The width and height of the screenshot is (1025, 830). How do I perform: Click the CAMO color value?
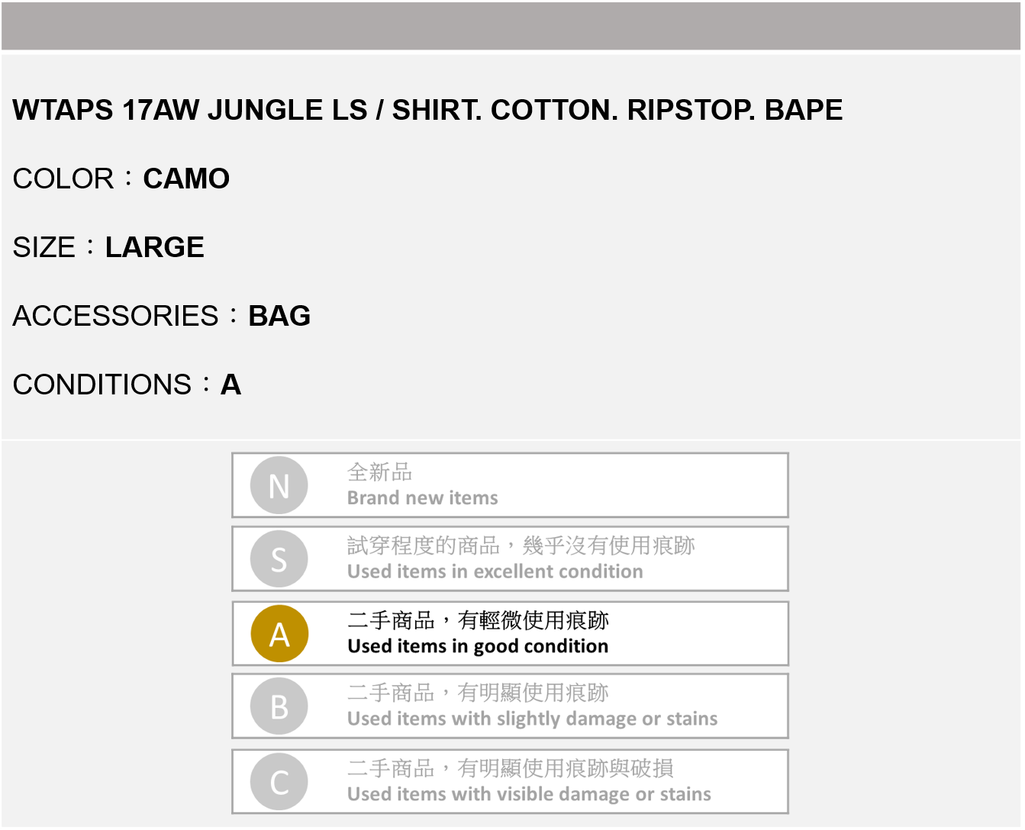click(x=186, y=179)
